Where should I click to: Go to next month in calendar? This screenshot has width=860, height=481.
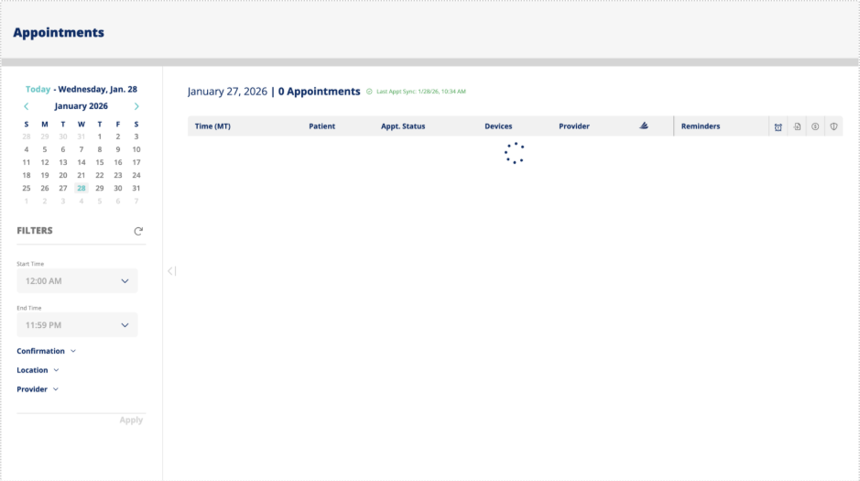[136, 106]
